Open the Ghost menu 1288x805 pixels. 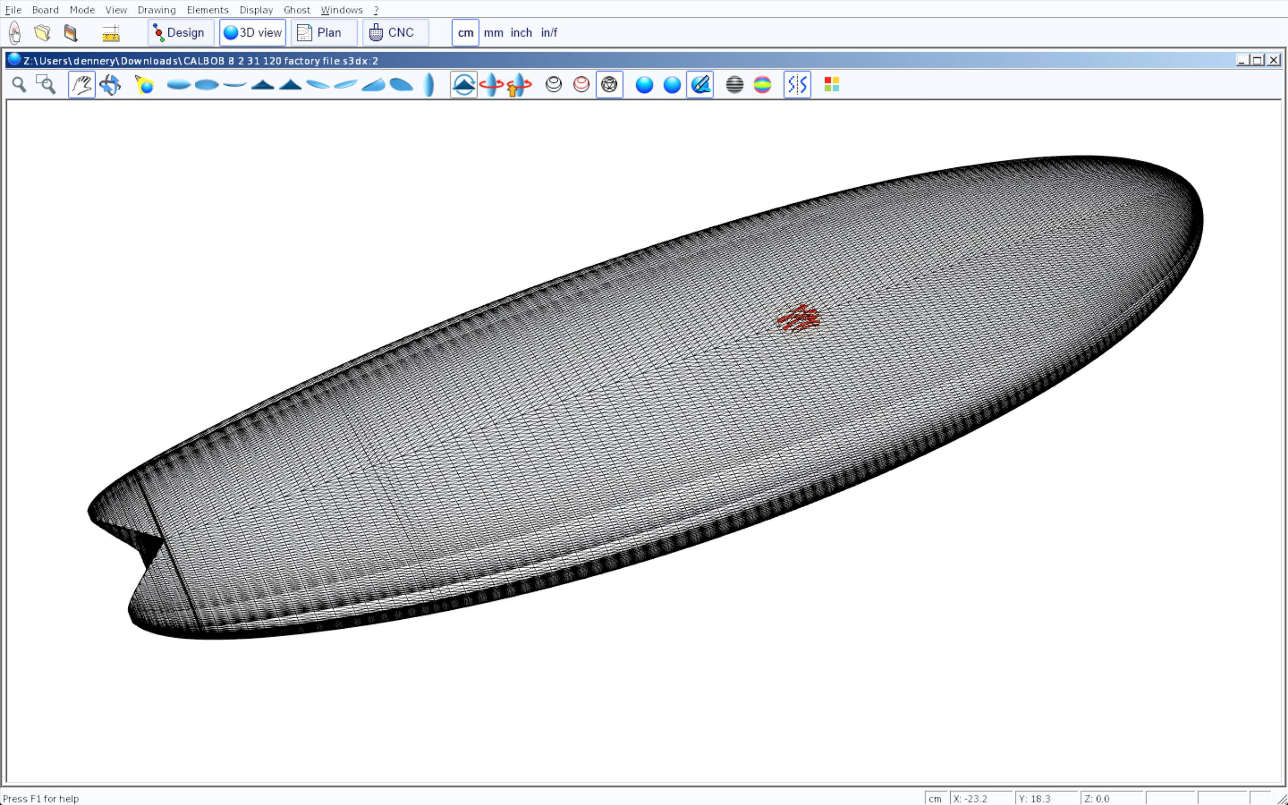click(296, 9)
